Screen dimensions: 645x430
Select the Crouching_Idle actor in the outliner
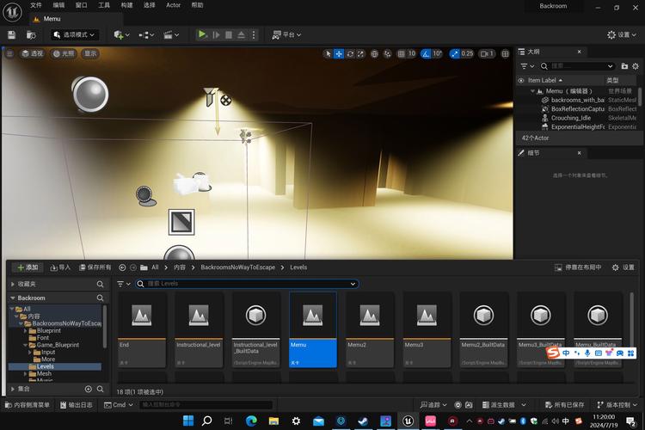pyautogui.click(x=570, y=118)
